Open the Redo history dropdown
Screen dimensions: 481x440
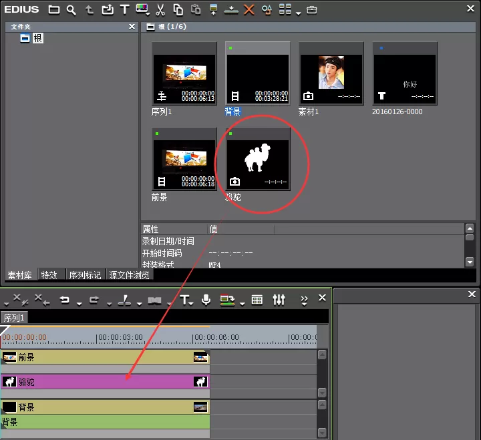tap(109, 304)
